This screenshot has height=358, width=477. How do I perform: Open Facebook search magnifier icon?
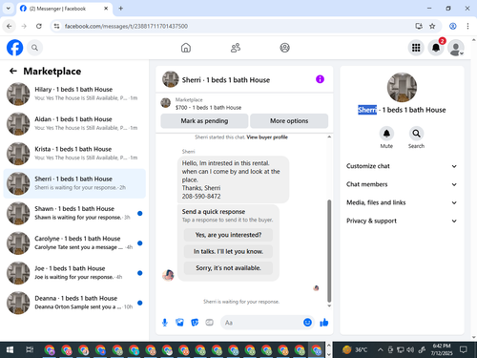[x=34, y=48]
